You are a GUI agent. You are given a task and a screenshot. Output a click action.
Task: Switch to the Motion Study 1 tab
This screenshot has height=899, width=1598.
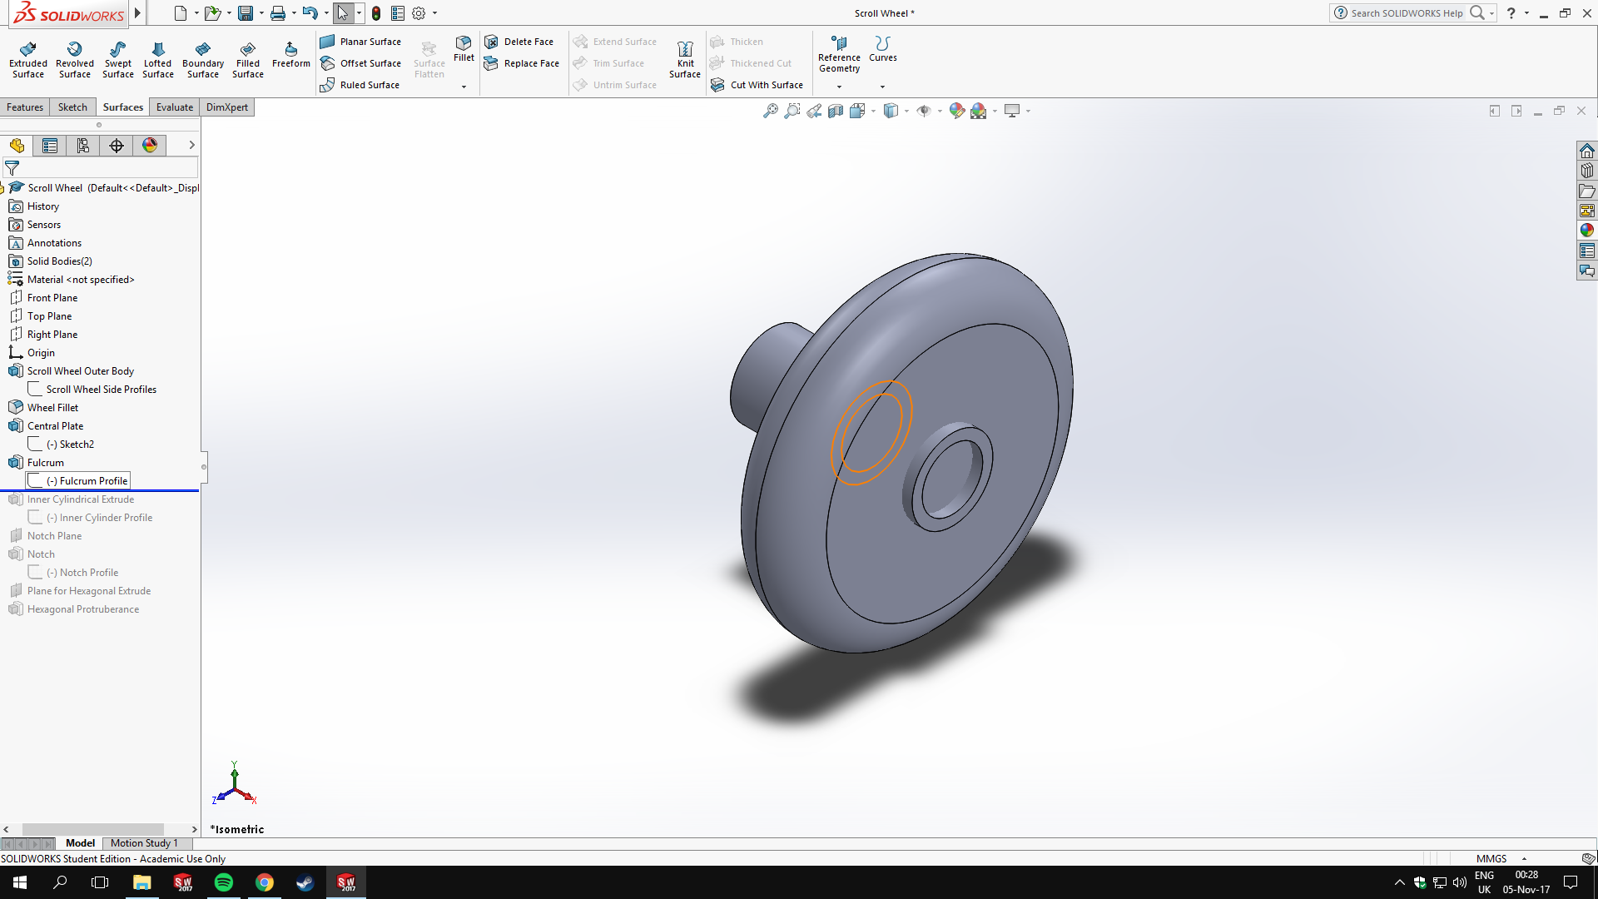tap(144, 843)
